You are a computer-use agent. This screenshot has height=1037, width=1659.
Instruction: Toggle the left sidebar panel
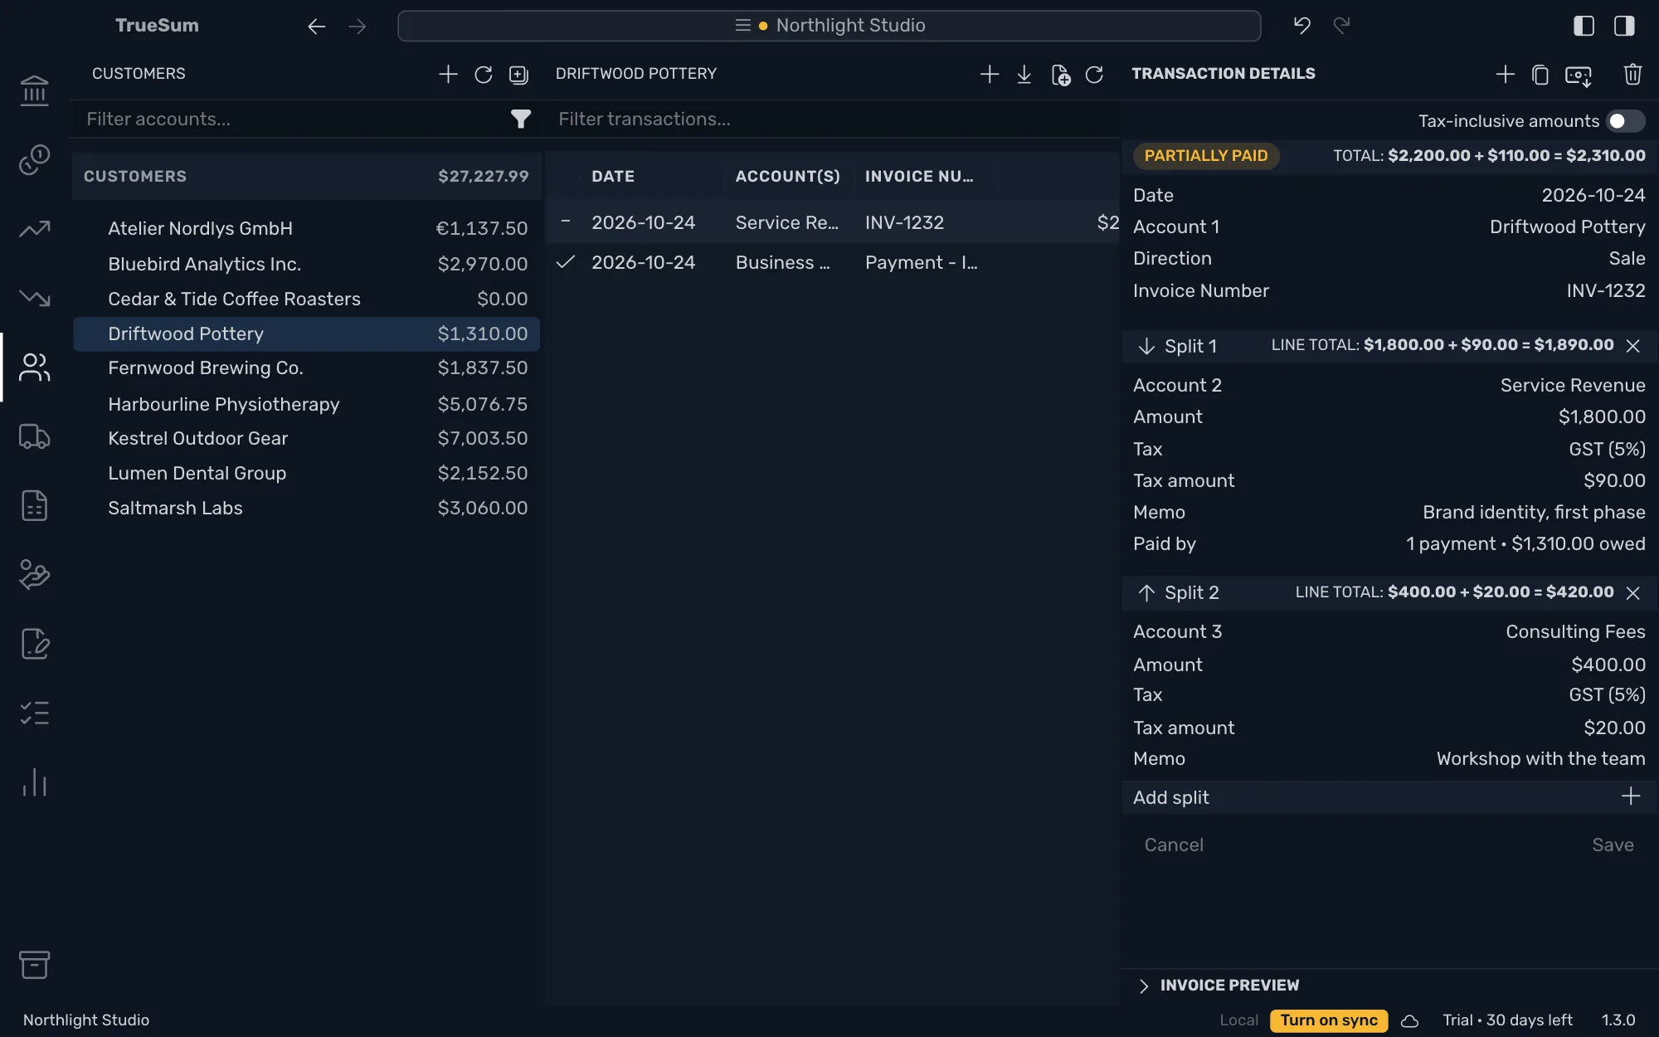click(x=1584, y=26)
